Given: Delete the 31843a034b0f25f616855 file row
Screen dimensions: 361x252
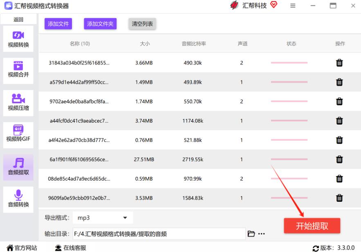Looking at the screenshot, I should tap(339, 63).
